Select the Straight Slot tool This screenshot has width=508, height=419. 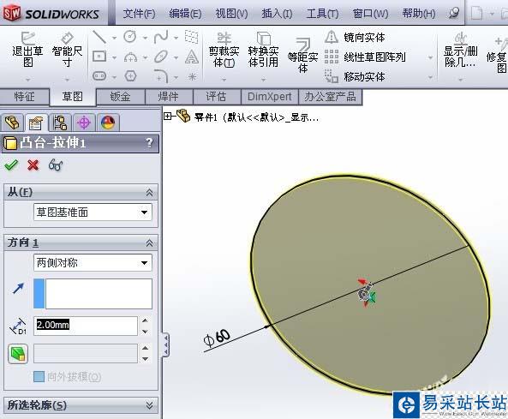pyautogui.click(x=99, y=76)
